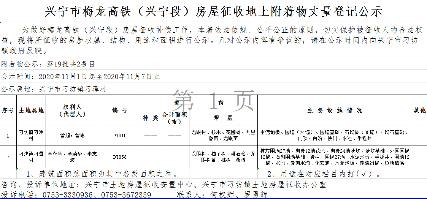Click the cell with code DT010

[120, 135]
